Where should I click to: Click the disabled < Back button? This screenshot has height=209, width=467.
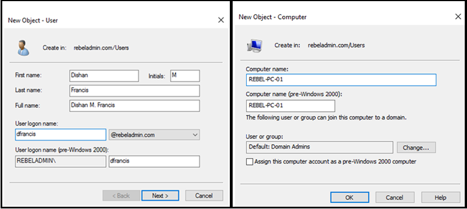(x=121, y=195)
